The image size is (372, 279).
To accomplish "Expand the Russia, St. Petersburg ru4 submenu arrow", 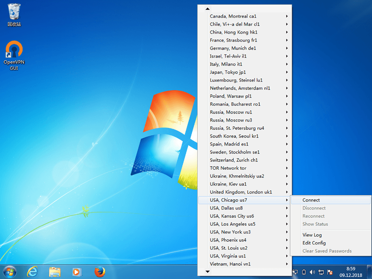I will (287, 128).
